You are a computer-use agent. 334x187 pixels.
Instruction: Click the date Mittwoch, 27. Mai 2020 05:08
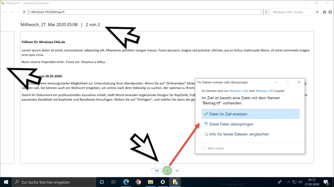(x=49, y=25)
